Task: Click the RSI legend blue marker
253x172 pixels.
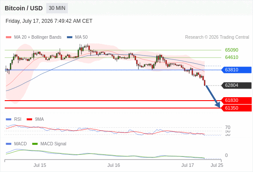Action: 9,120
